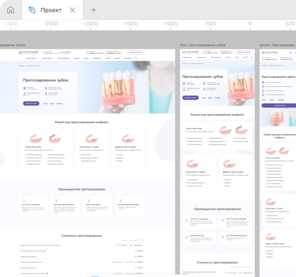Image resolution: width=296 pixels, height=277 pixels.
Task: Select the iphone, Протезирован... frame label
Action: [x=277, y=45]
